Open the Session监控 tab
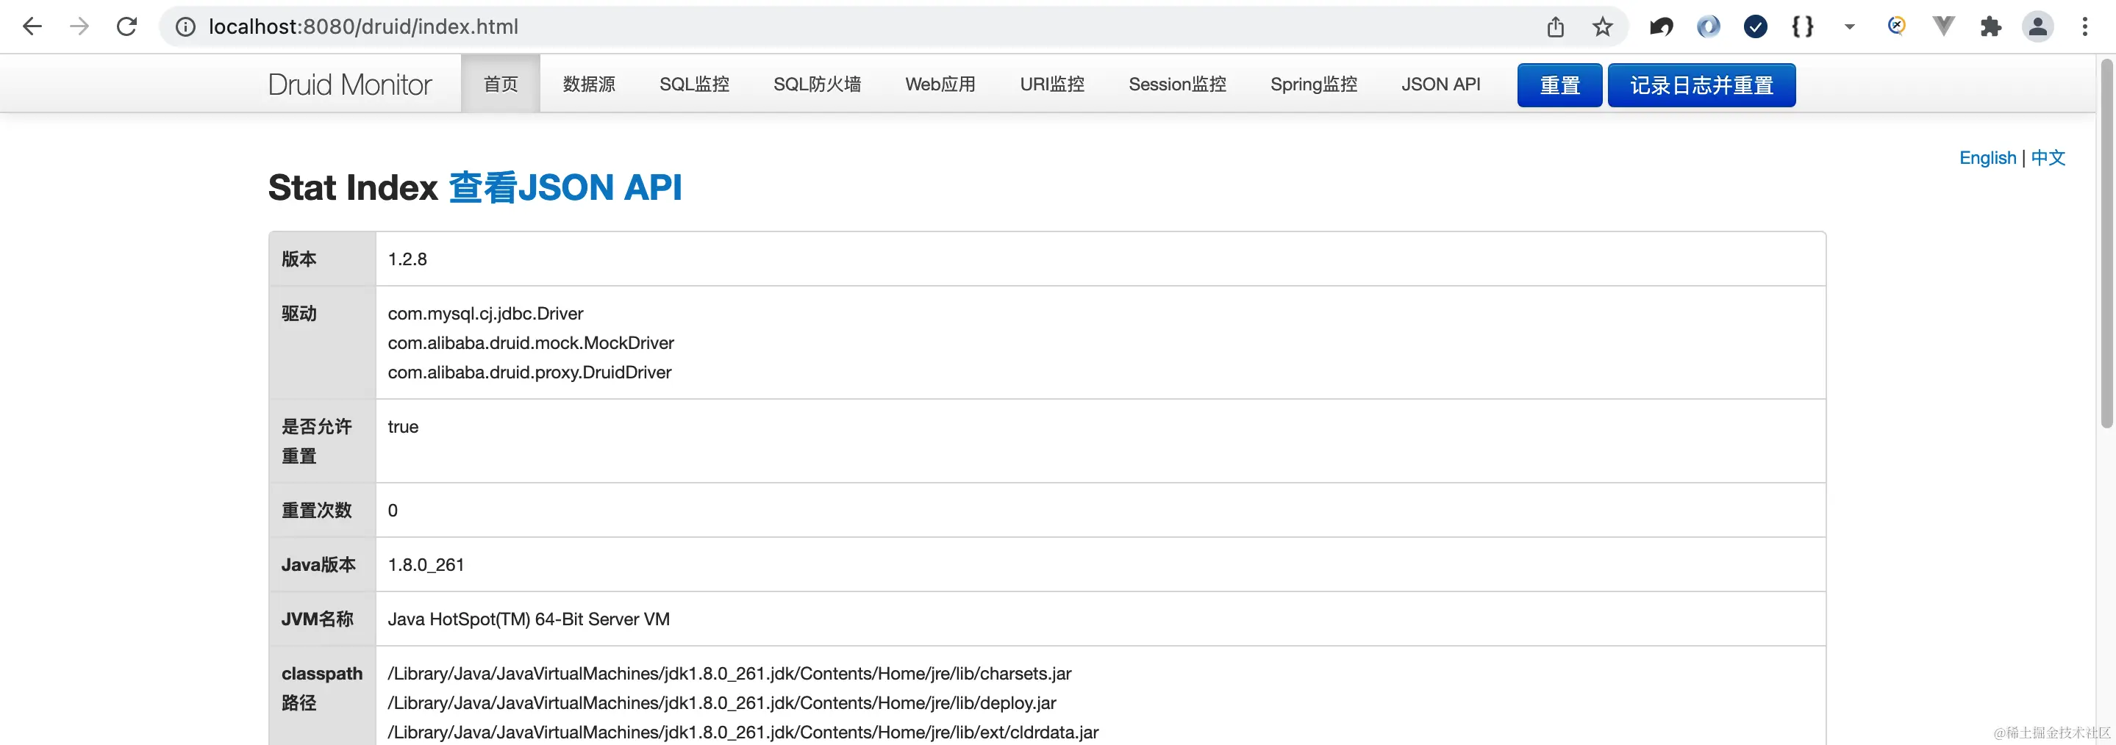Viewport: 2116px width, 745px height. click(x=1177, y=84)
